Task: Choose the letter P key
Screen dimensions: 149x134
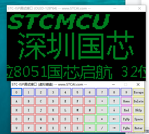Action: [x=29, y=119]
